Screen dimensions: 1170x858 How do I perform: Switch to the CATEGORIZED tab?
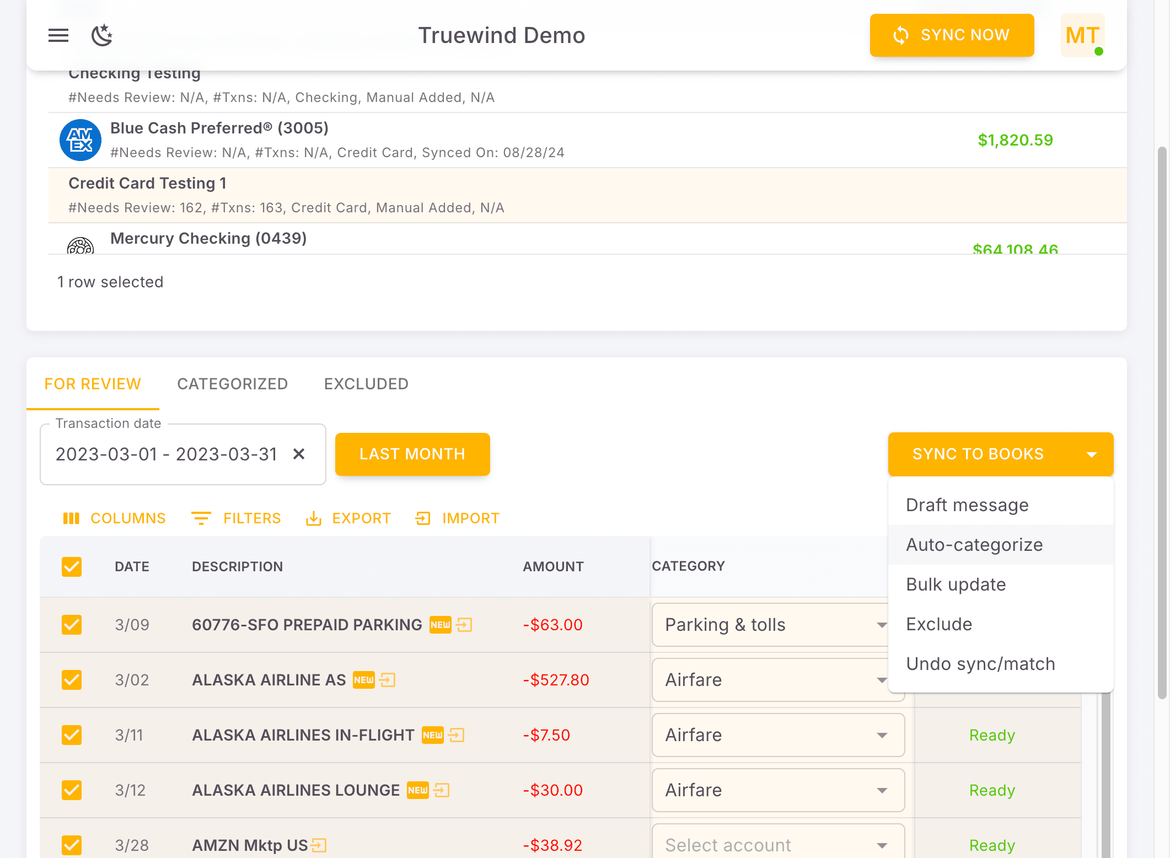pos(233,384)
